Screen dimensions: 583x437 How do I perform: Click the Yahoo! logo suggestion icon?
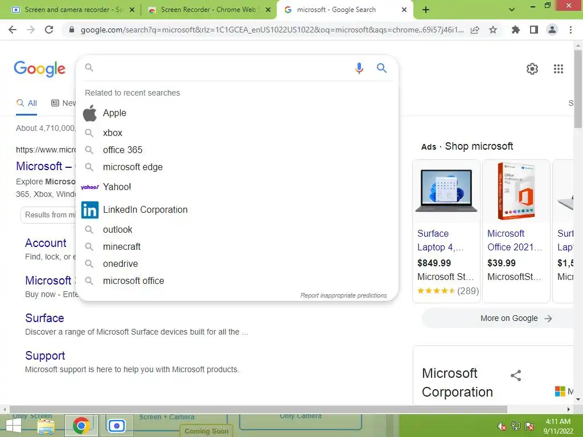(89, 187)
